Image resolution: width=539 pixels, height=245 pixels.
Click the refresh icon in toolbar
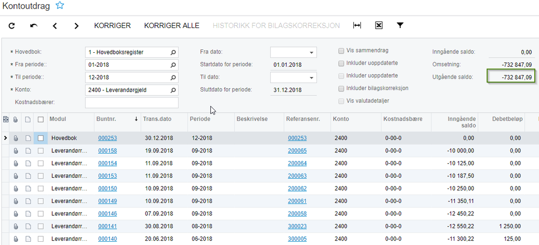coord(12,26)
